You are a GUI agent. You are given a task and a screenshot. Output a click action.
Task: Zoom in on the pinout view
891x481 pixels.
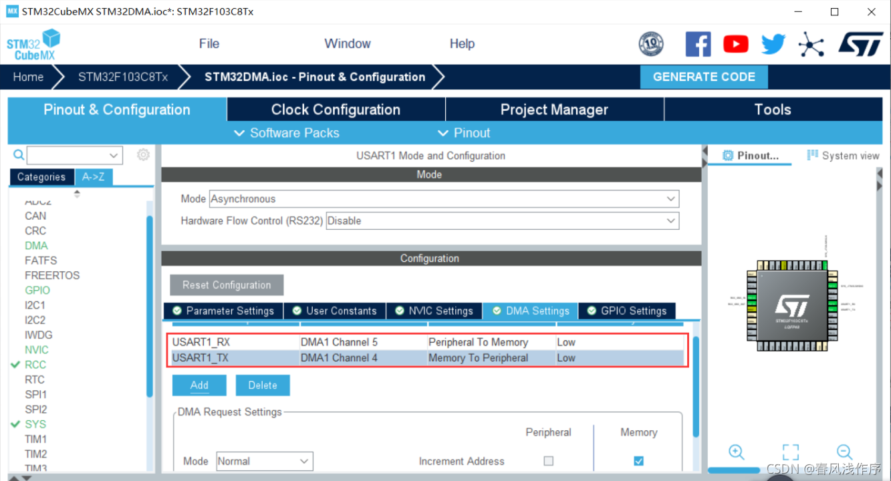(x=737, y=452)
